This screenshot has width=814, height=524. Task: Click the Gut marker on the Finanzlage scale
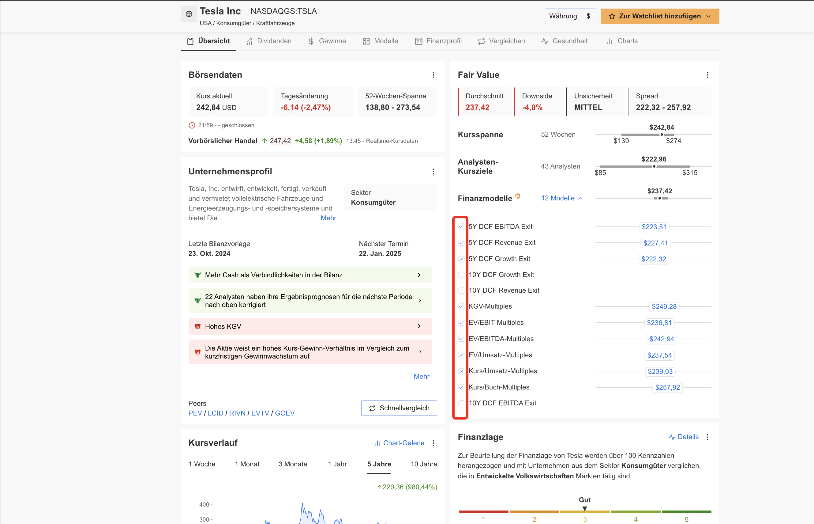[x=585, y=508]
